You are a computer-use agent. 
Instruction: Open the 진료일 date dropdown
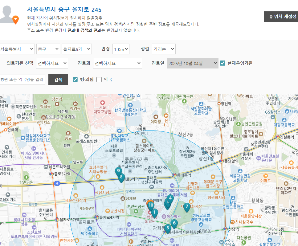(193, 63)
